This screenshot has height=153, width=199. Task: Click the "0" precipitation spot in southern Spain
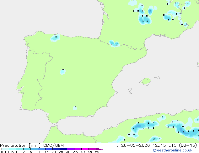pos(76,107)
